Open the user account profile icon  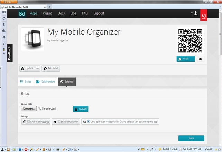click(196, 13)
